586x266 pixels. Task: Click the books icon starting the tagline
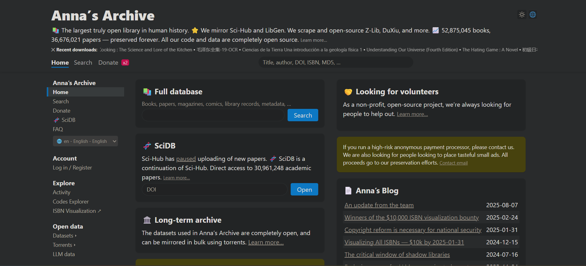click(55, 30)
